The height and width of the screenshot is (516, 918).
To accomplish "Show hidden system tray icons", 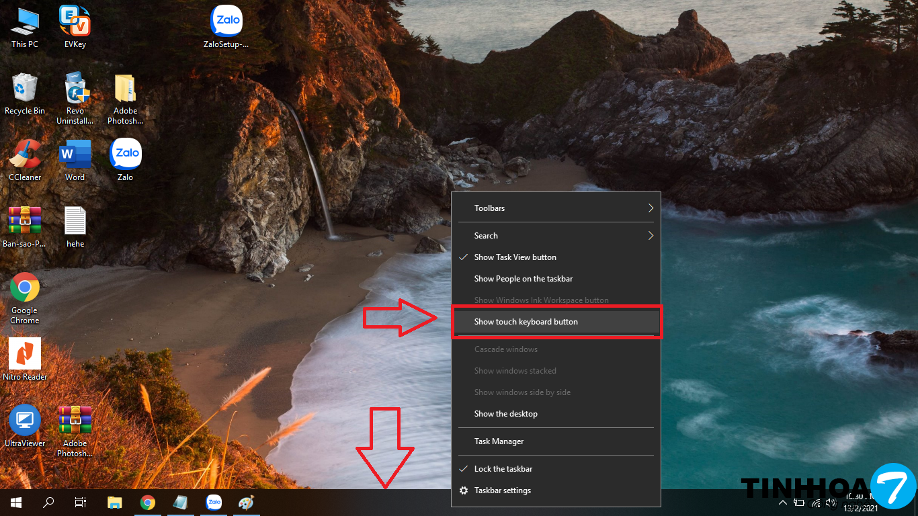I will 782,503.
